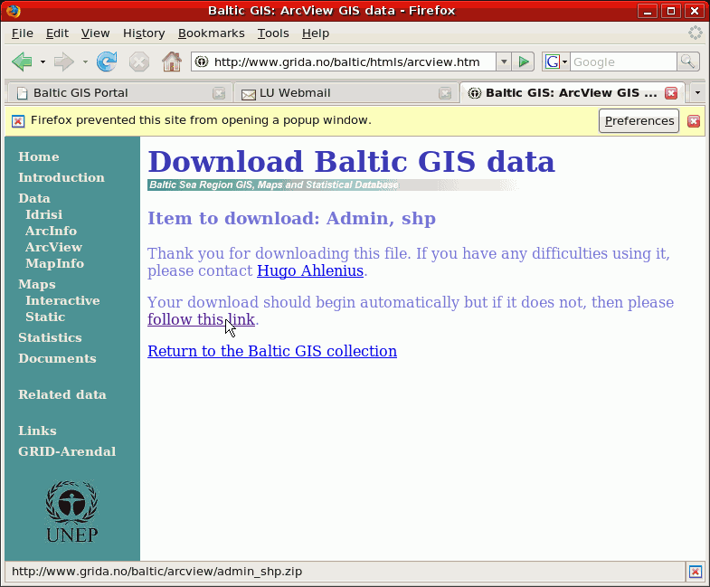This screenshot has width=710, height=587.
Task: Click the Firefox icon in title bar
Action: pos(14,11)
